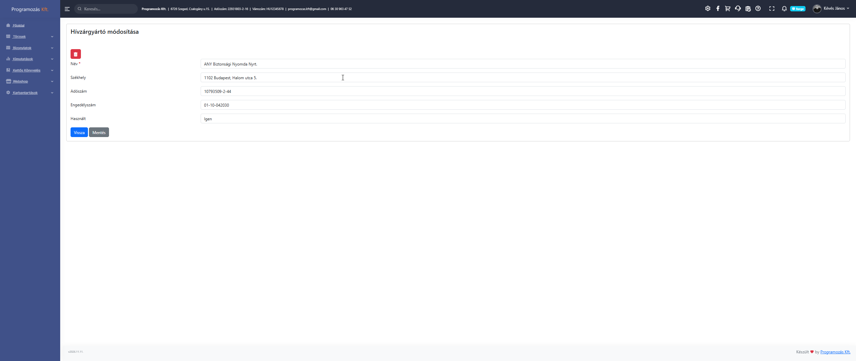Click the Mentés save button
Screen dimensions: 856x361
click(99, 133)
